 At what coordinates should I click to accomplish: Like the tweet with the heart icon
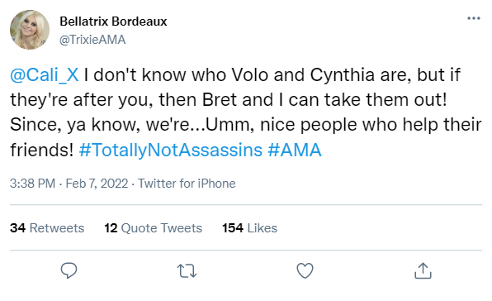pos(305,270)
